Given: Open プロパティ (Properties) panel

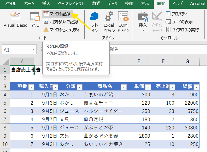Looking at the screenshot, I should 177,14.
